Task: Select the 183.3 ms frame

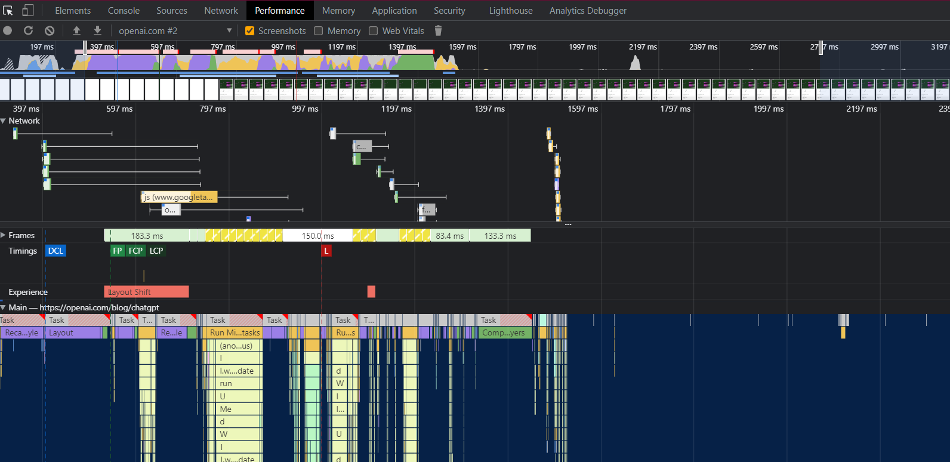Action: [147, 236]
